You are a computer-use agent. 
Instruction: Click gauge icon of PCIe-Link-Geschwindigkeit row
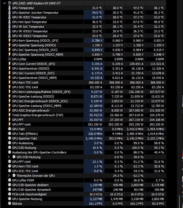click(10, 194)
